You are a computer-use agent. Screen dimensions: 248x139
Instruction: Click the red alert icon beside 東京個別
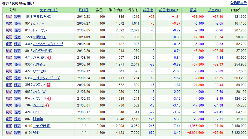pos(49,58)
